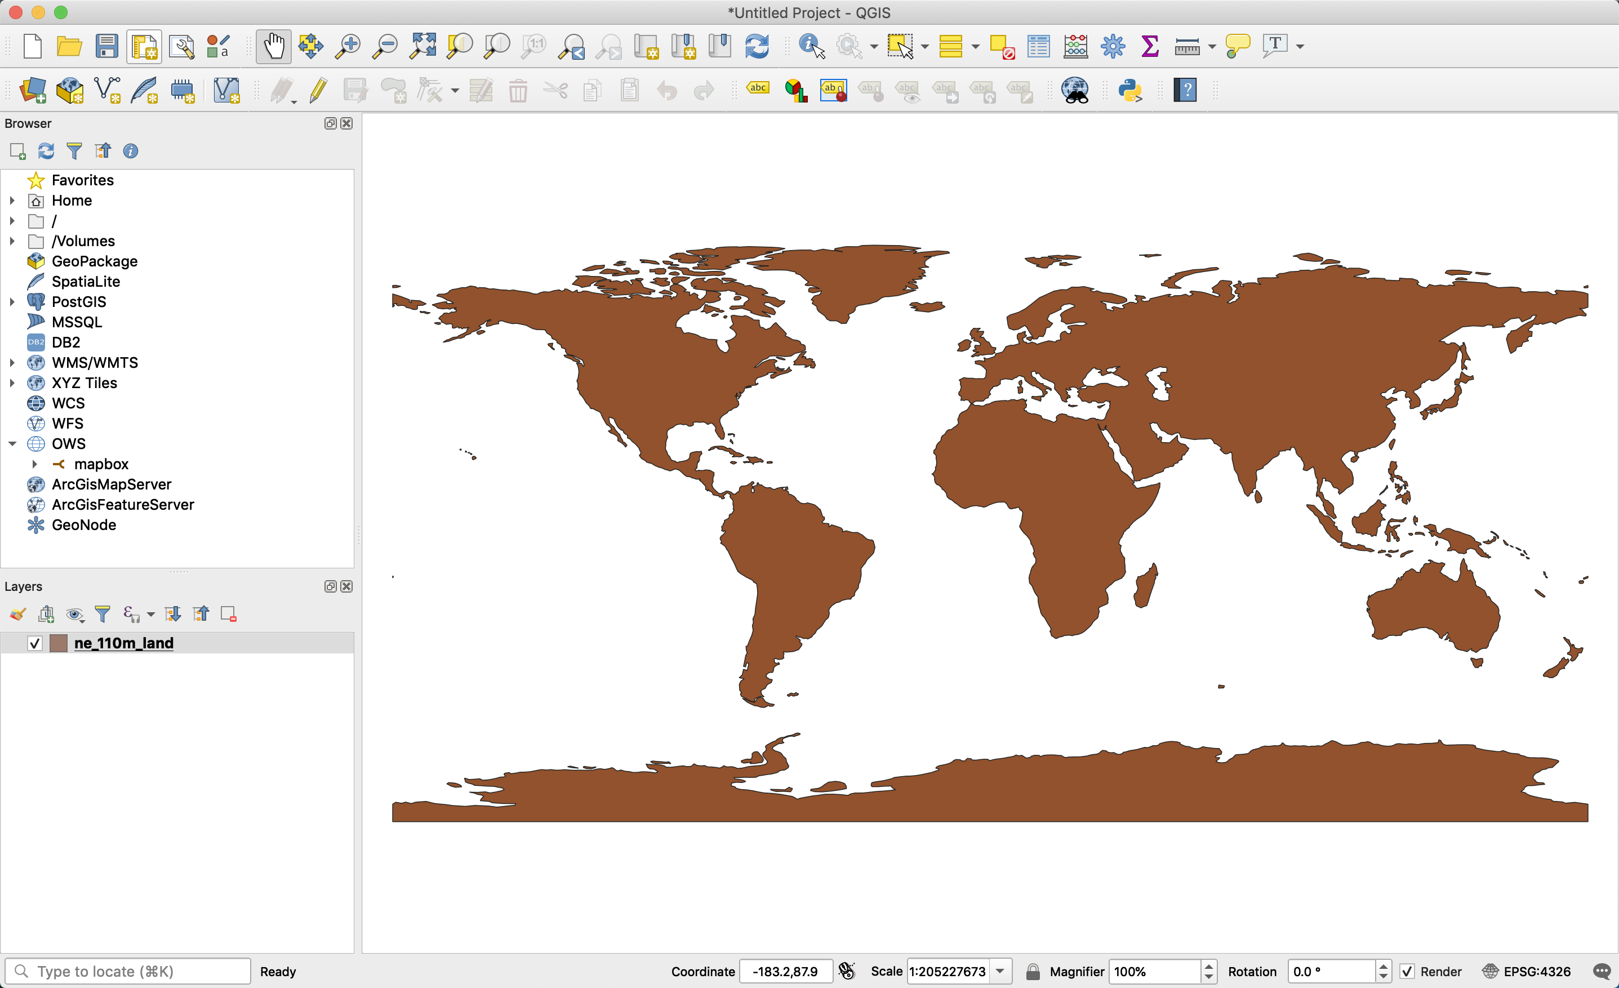Close the Browser panel

347,123
